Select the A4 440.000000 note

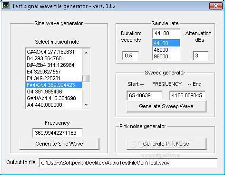pyautogui.click(x=54, y=105)
